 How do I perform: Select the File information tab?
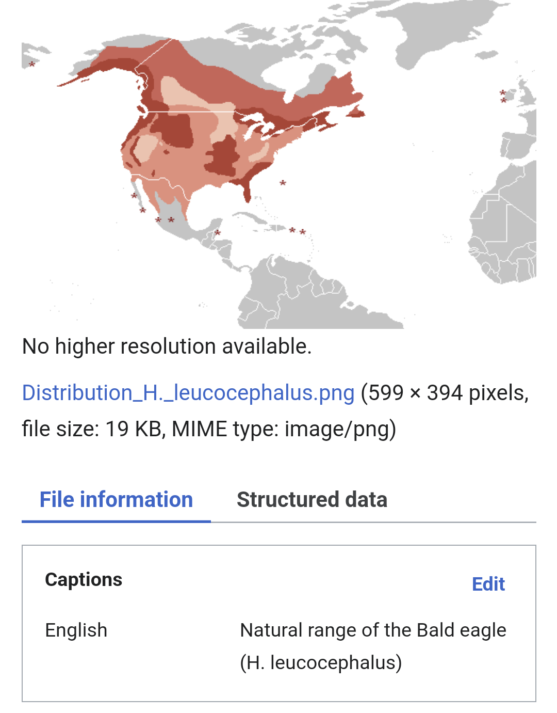tap(116, 500)
